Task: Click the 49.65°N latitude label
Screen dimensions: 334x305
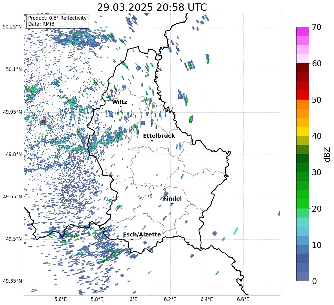Action: 12,197
